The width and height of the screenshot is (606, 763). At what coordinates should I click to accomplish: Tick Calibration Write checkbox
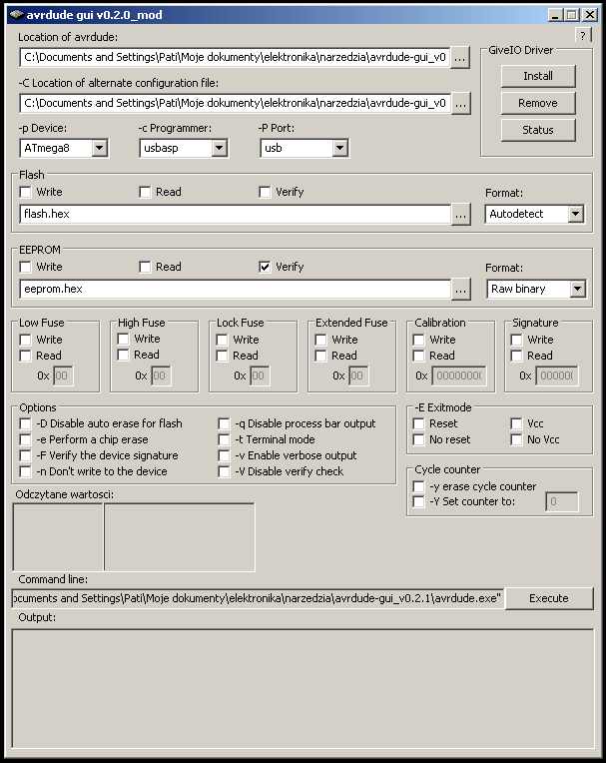tap(418, 340)
